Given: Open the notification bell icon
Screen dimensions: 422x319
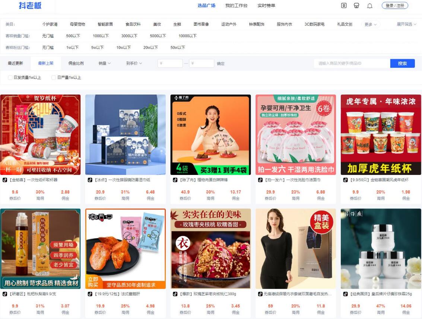Looking at the screenshot, I should tap(370, 6).
